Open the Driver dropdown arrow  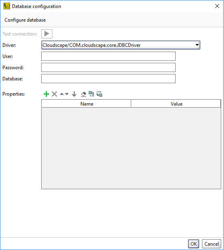197,45
